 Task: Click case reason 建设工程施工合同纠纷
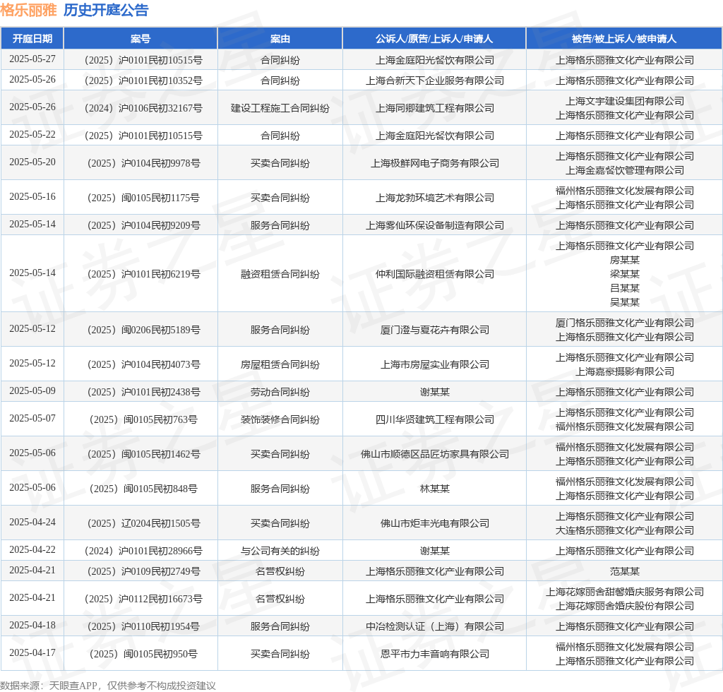pos(280,108)
